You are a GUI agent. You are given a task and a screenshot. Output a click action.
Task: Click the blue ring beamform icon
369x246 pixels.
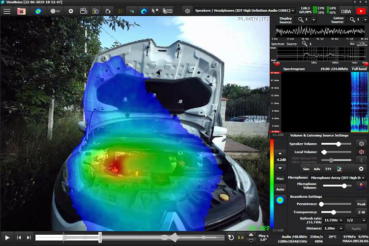tap(144, 11)
